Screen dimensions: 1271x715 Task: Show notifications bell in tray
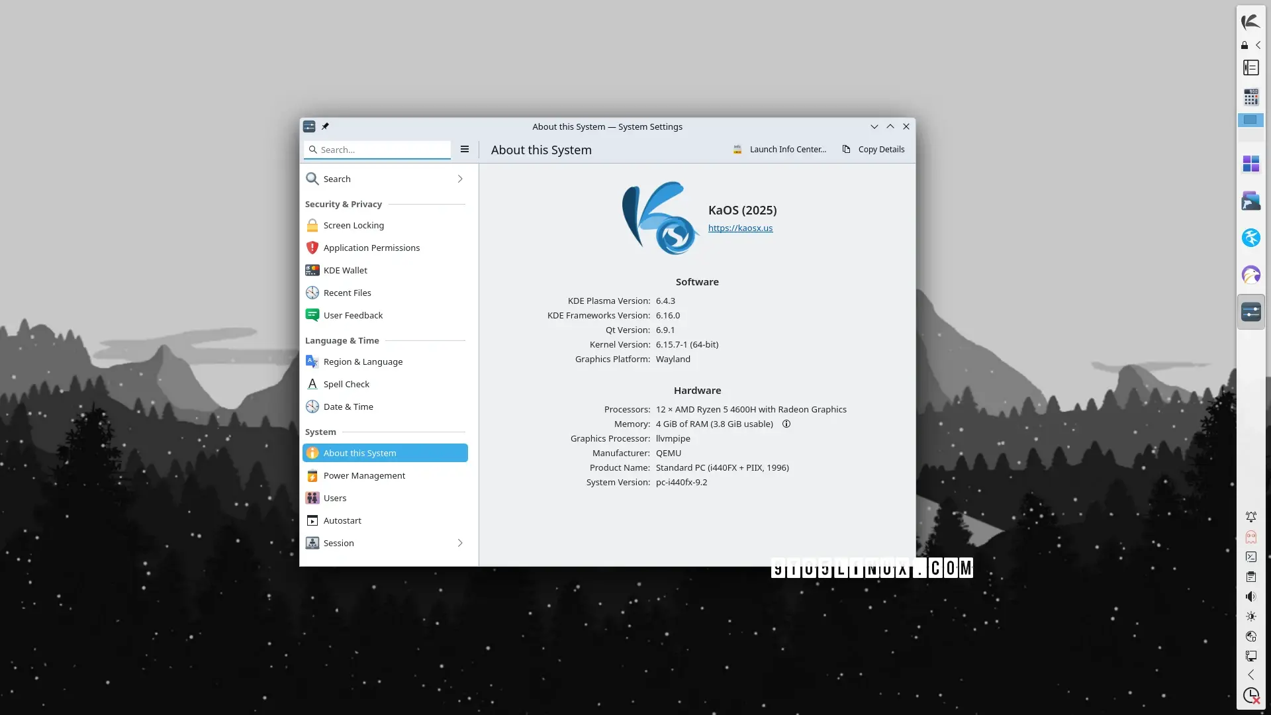point(1250,516)
